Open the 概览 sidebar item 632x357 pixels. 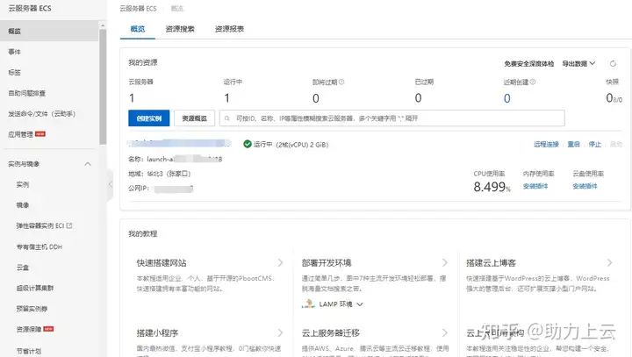pyautogui.click(x=49, y=31)
